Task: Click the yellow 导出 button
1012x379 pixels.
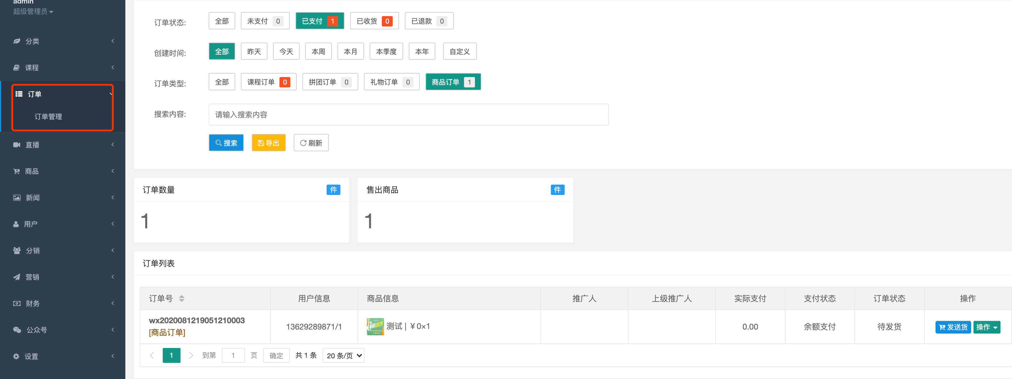Action: click(269, 143)
